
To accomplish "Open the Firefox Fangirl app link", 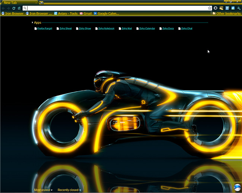I will (43, 29).
